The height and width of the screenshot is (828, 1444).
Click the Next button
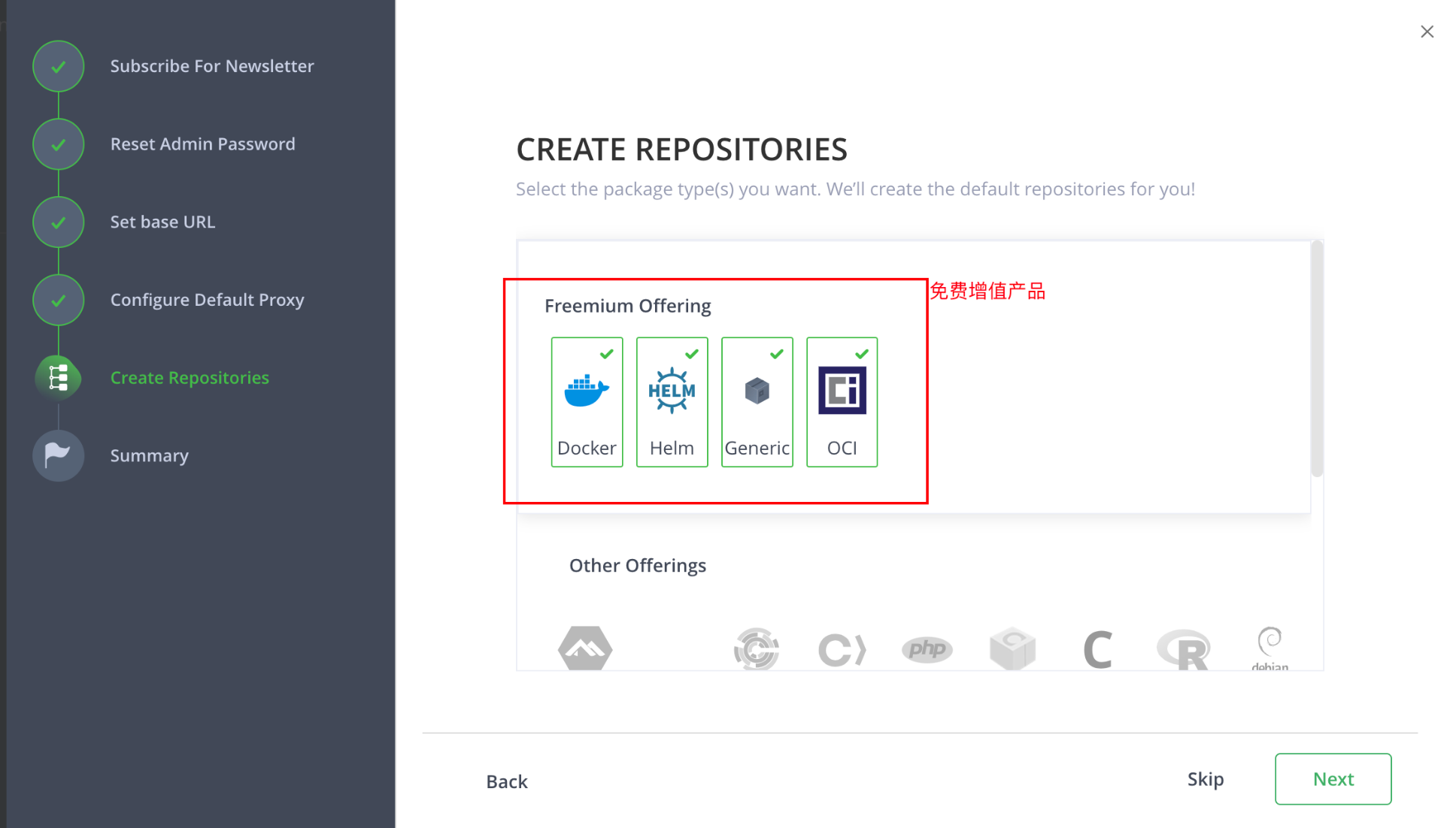pyautogui.click(x=1333, y=779)
